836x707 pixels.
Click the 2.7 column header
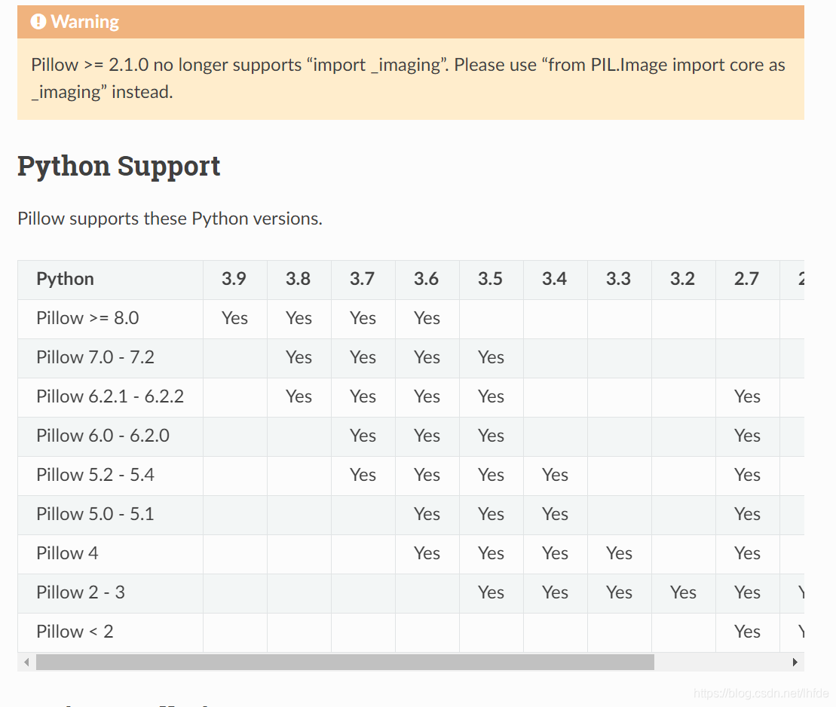pyautogui.click(x=747, y=279)
